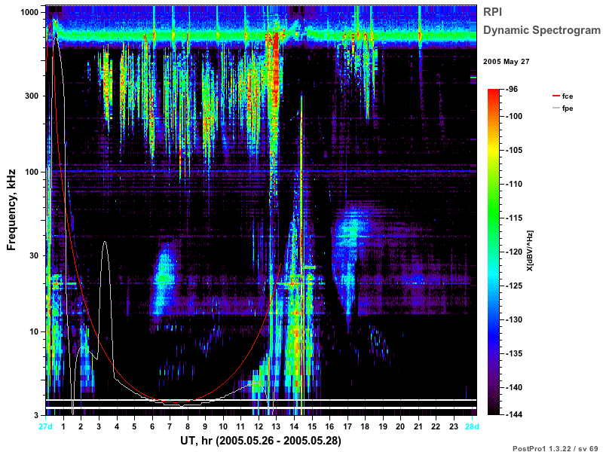Click the 21 hour tick label
The image size is (603, 452).
pos(418,426)
